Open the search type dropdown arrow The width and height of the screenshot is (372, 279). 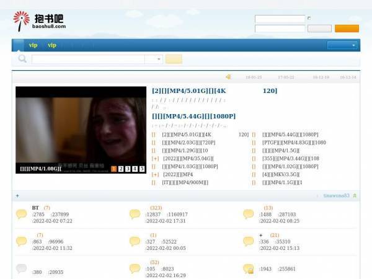[159, 59]
